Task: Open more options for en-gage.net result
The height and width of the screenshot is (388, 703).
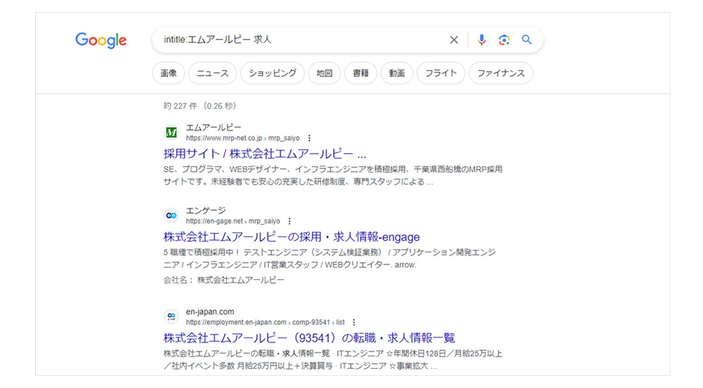Action: click(290, 221)
